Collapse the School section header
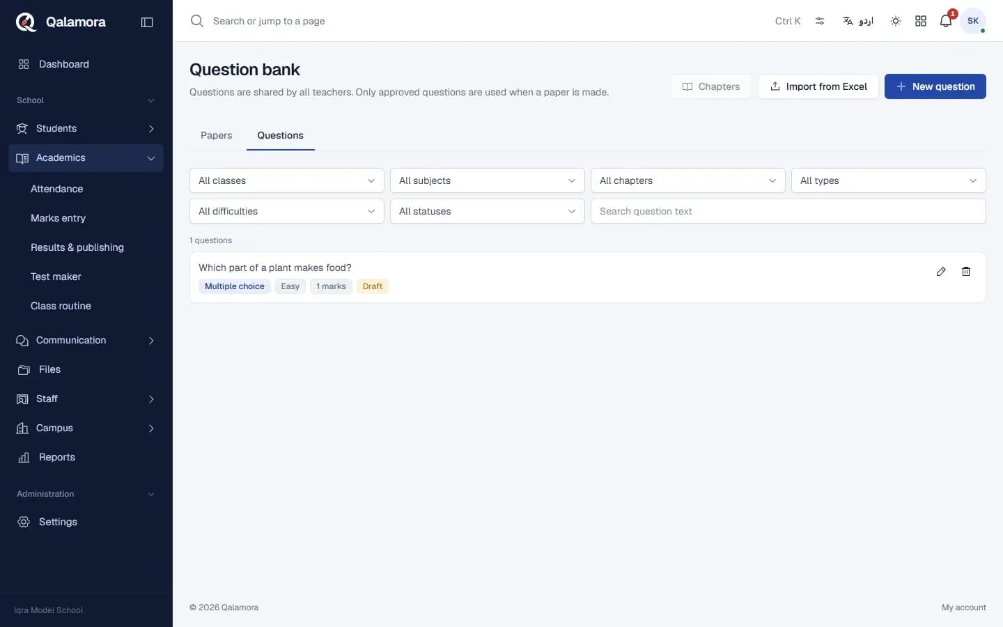This screenshot has height=627, width=1003. click(86, 100)
